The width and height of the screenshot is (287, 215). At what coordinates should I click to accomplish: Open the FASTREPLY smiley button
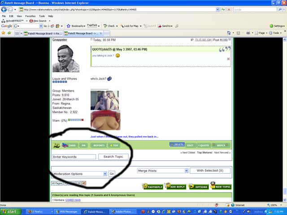tap(152, 186)
